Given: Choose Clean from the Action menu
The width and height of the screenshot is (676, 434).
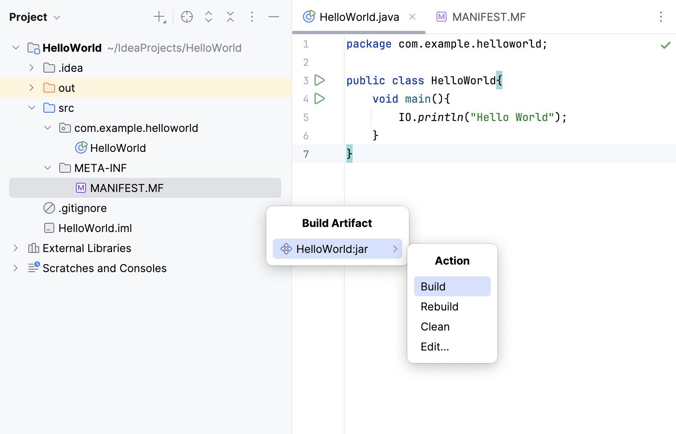Looking at the screenshot, I should click(x=435, y=327).
